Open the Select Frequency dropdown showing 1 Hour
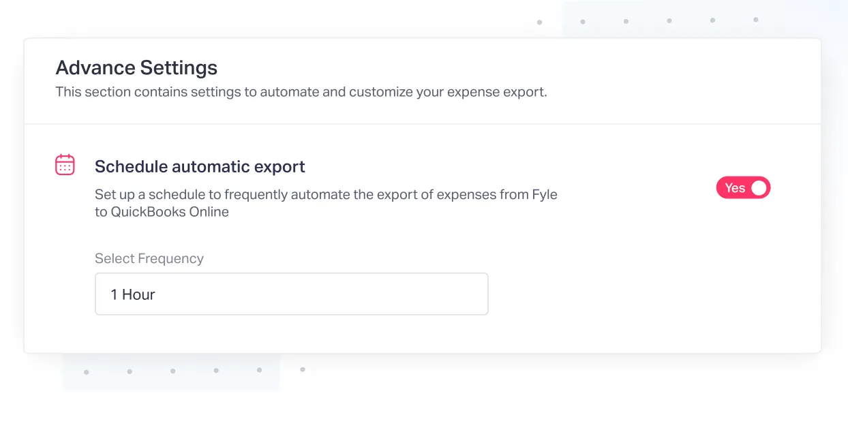This screenshot has height=432, width=848. pyautogui.click(x=292, y=294)
